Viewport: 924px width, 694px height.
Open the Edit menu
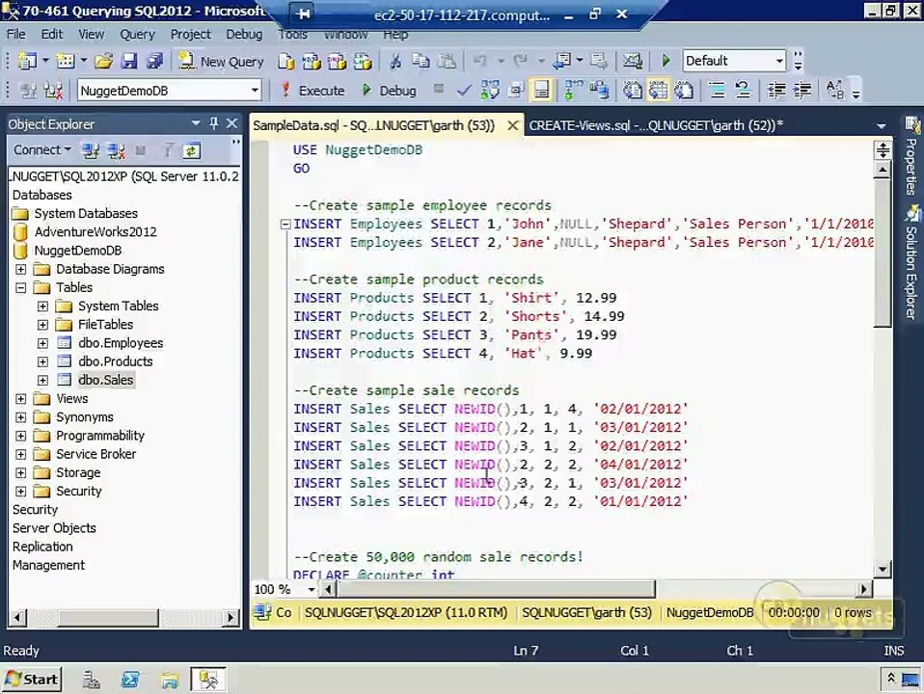pos(52,34)
